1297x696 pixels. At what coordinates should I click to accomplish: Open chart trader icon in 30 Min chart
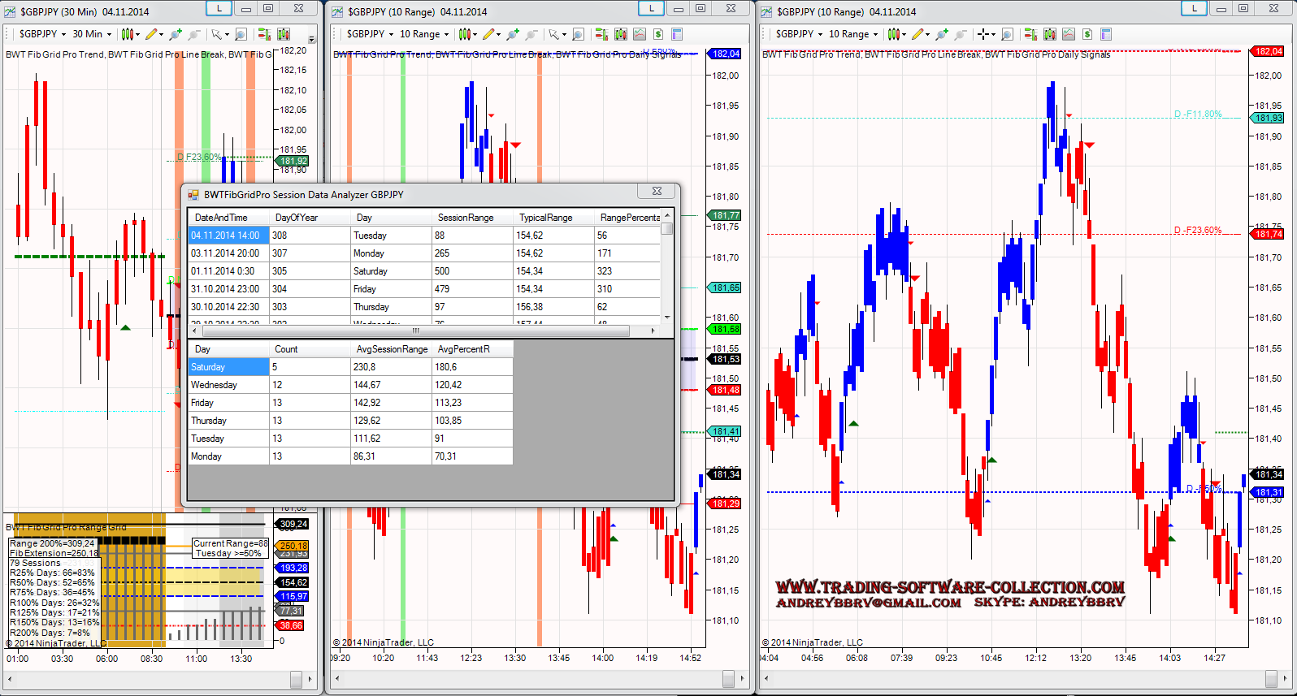pyautogui.click(x=264, y=34)
